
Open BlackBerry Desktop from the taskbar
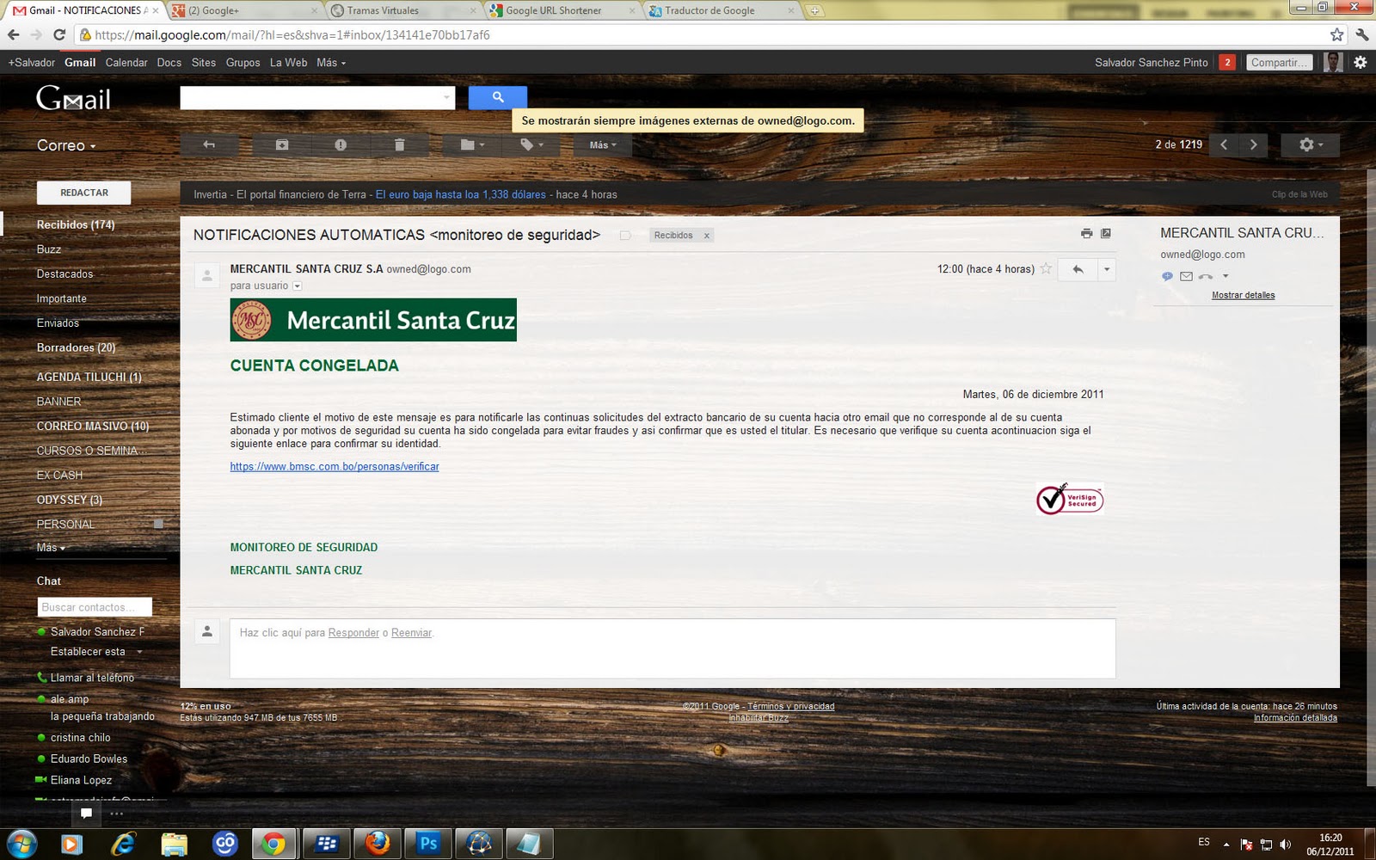326,844
